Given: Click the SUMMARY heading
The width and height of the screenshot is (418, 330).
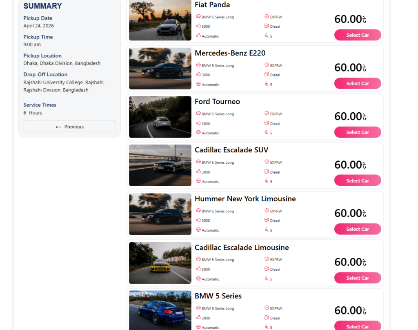Looking at the screenshot, I should (42, 6).
